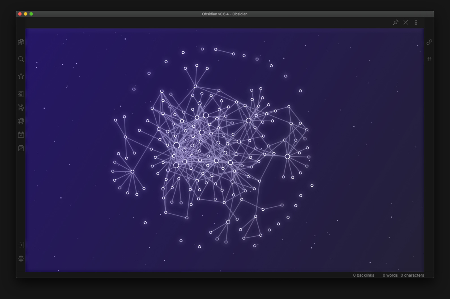Show starred notes via star icon
The image size is (450, 299).
[21, 76]
